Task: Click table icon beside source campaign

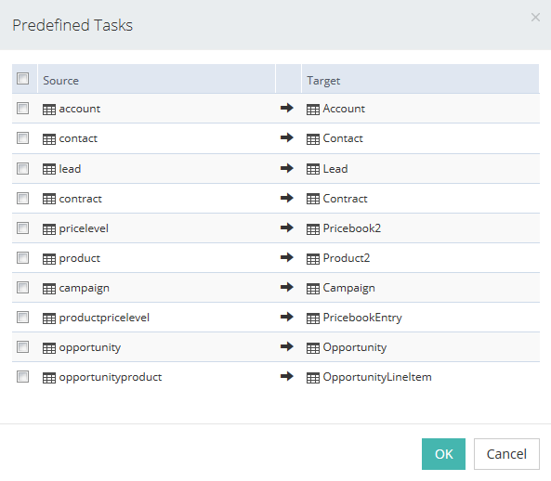Action: click(x=49, y=289)
